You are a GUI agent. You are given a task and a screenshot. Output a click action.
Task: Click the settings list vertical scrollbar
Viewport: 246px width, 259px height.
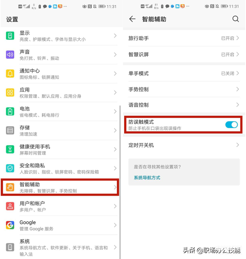click(120, 182)
